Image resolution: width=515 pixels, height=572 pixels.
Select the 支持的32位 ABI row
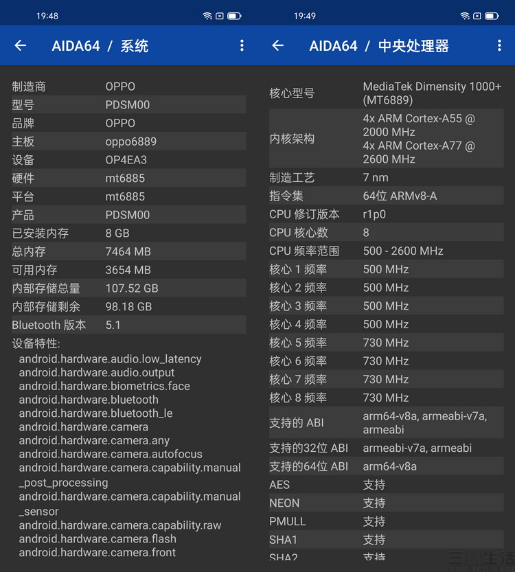click(x=386, y=448)
